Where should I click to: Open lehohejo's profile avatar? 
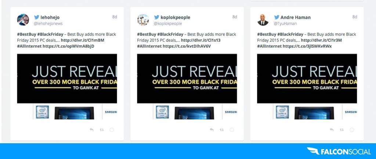[x=23, y=20]
